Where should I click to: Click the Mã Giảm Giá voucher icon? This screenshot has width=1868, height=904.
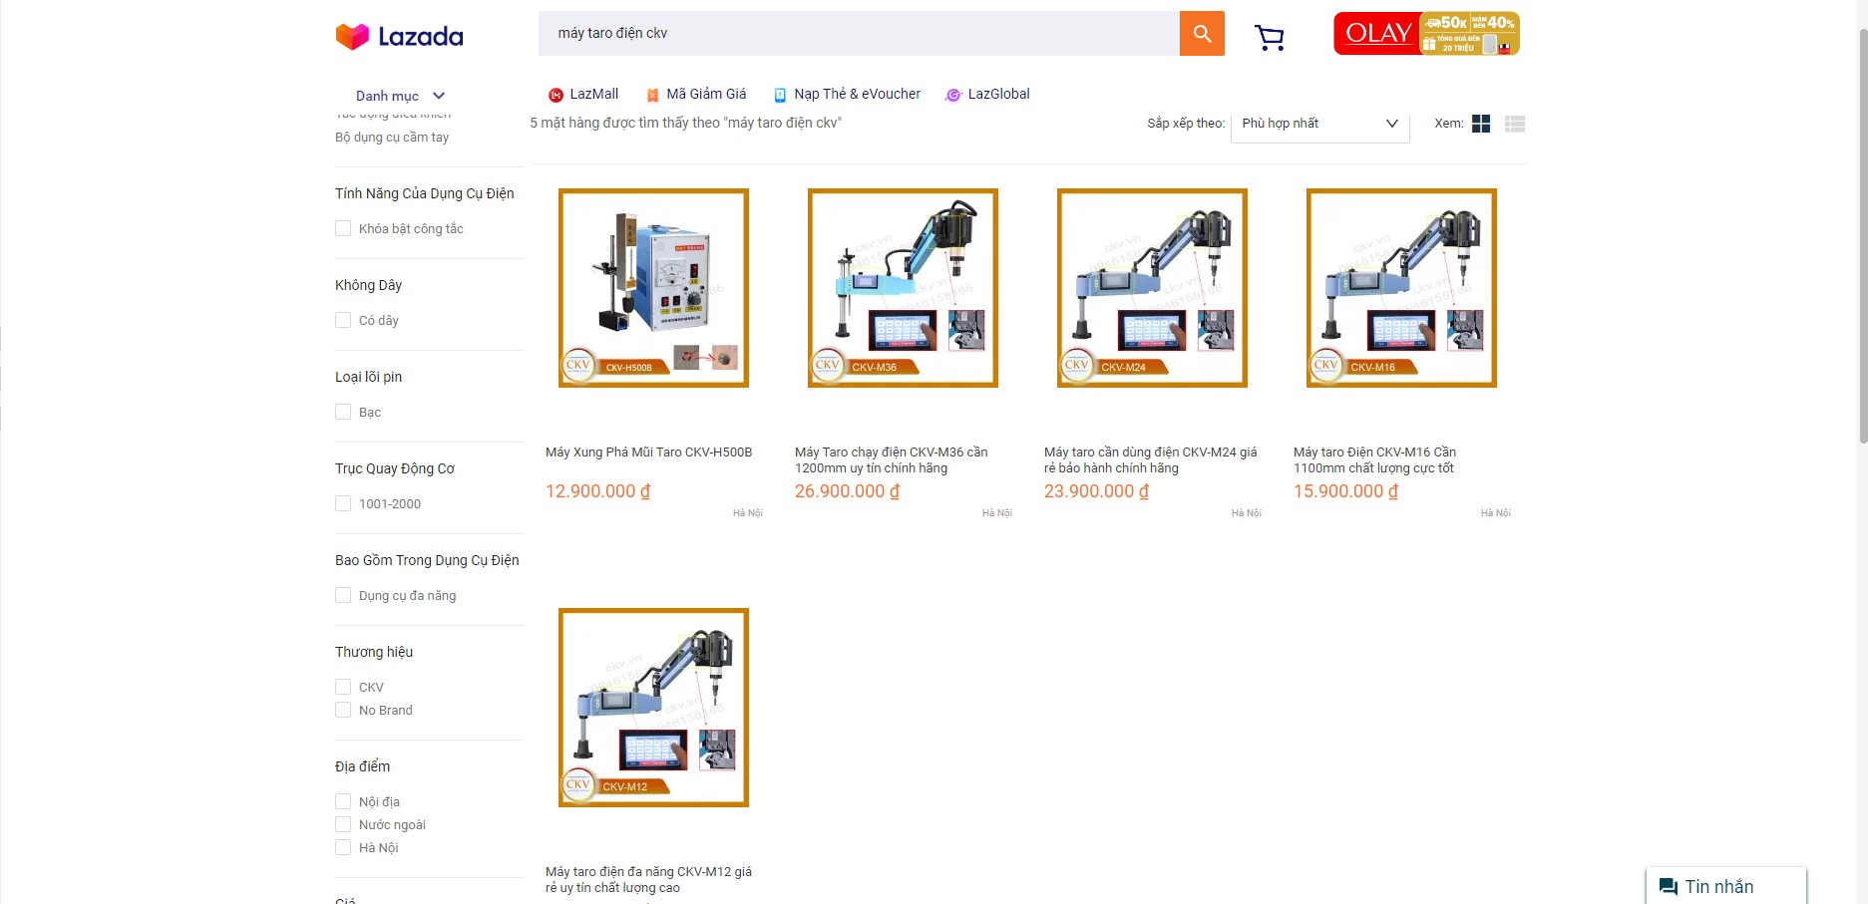[652, 95]
